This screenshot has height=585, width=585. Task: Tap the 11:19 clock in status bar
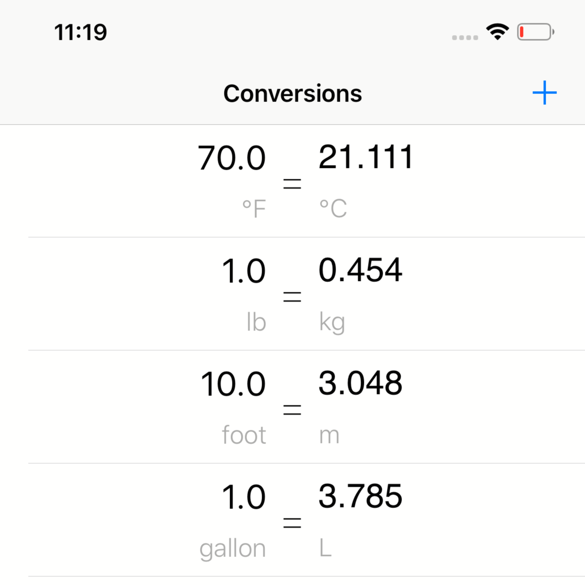click(x=81, y=32)
